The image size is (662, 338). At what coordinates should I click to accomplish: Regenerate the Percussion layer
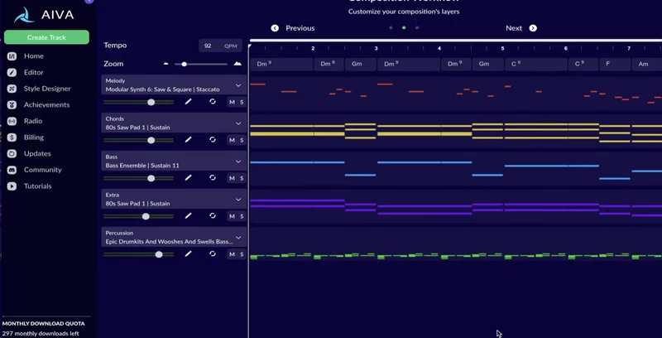(x=213, y=254)
